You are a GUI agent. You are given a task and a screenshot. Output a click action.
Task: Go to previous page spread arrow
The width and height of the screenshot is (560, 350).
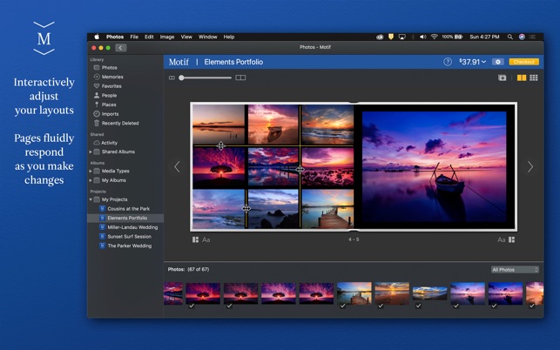[x=177, y=167]
